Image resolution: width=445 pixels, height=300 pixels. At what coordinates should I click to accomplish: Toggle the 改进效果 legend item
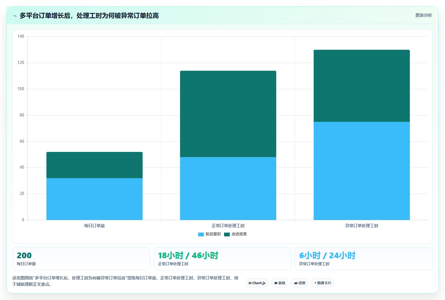(x=235, y=234)
